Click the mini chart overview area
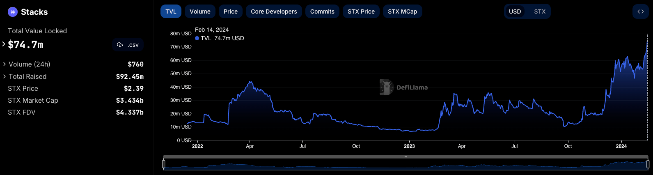Viewport: 653px width, 175px height. tap(406, 164)
